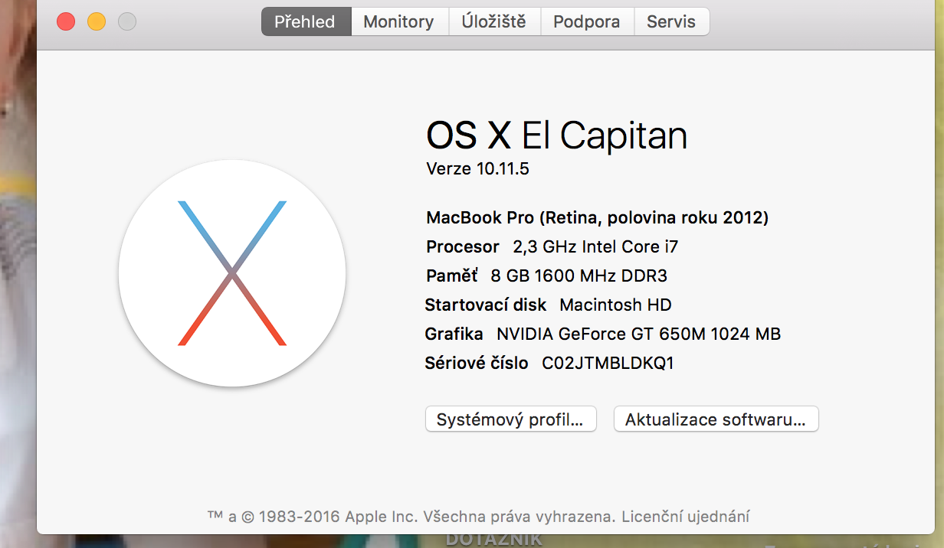Click the serial number C02JTMBLDKQ1
This screenshot has height=548, width=944.
[608, 364]
